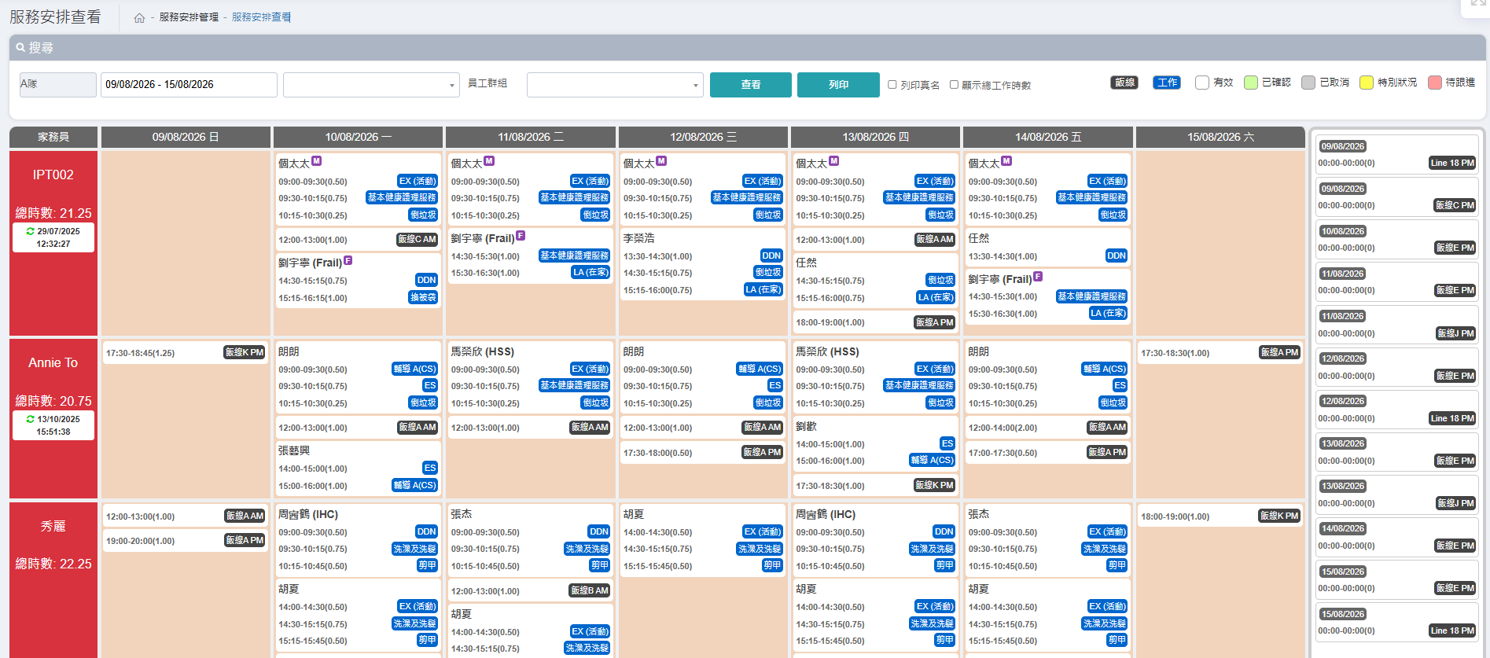Click F badge on 劉宇寧 (Frail) on 11/08/2026
This screenshot has width=1490, height=658.
tap(521, 235)
